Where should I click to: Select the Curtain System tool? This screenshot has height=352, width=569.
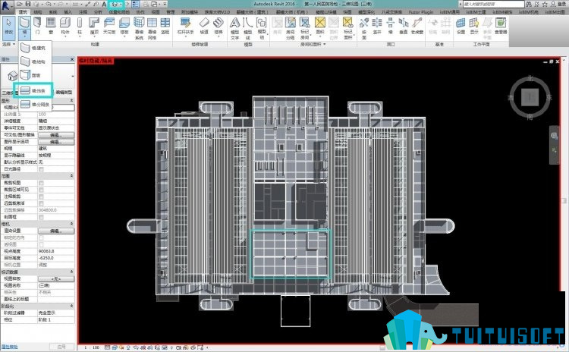pyautogui.click(x=139, y=28)
